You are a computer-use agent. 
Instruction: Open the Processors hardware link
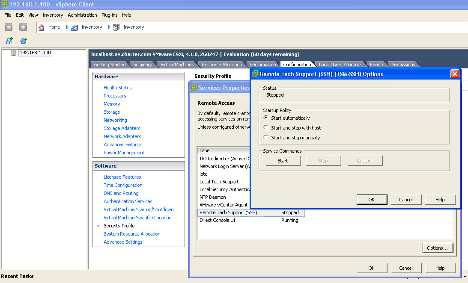[115, 96]
